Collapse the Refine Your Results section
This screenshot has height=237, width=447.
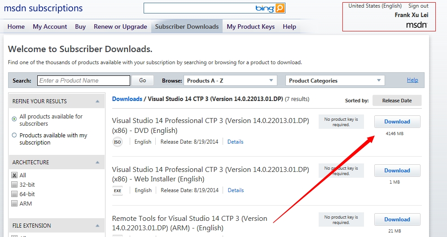coord(97,101)
